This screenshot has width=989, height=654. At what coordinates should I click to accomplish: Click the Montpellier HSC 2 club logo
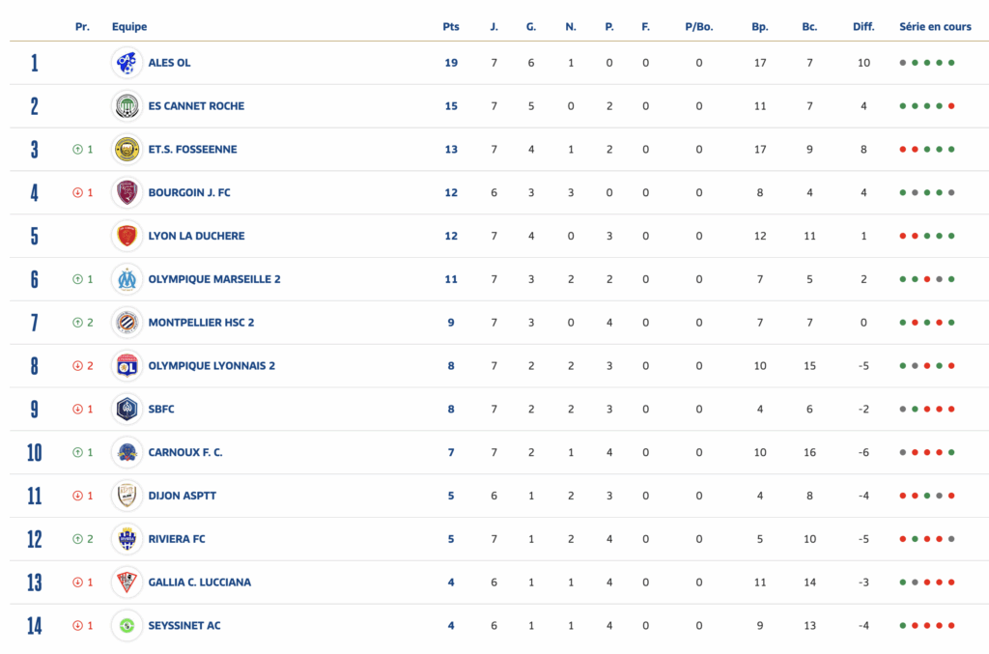click(x=127, y=323)
